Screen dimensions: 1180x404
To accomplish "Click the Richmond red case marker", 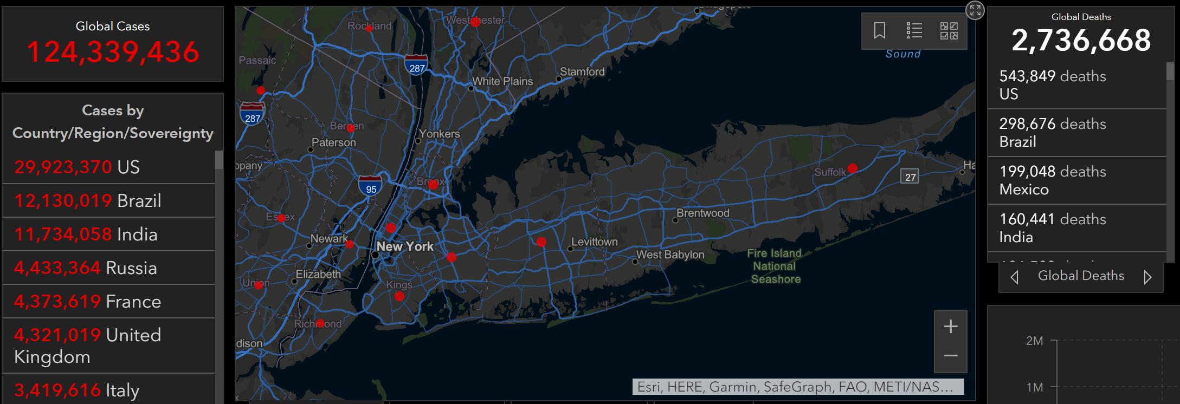I will tap(320, 323).
